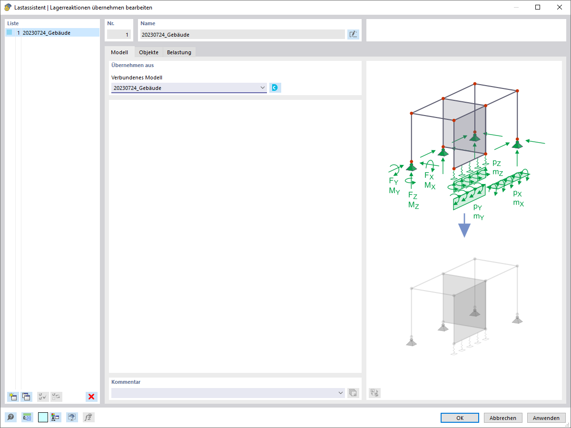Click the cyan color box of list row 1

[x=9, y=32]
